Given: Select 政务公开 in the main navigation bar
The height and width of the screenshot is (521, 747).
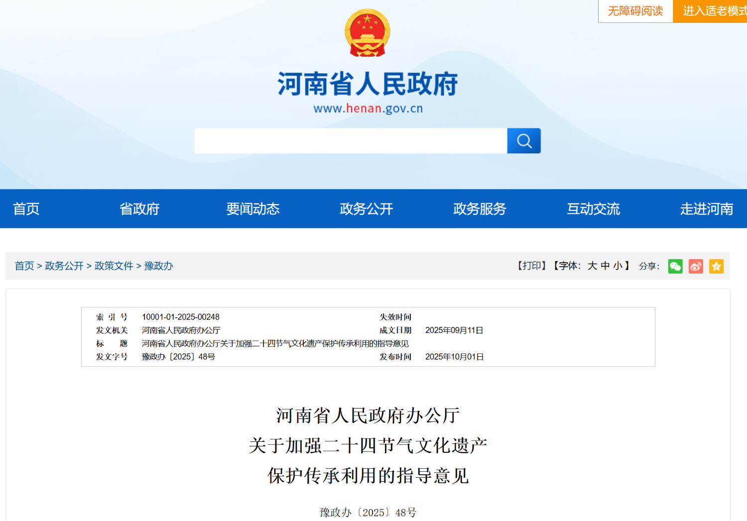Looking at the screenshot, I should tap(367, 209).
